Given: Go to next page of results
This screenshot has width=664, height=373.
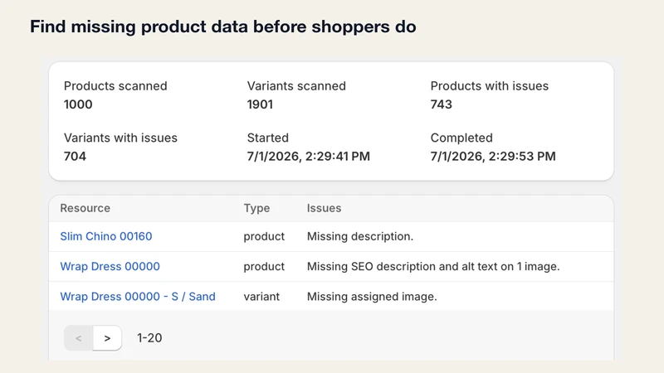Looking at the screenshot, I should (x=107, y=338).
